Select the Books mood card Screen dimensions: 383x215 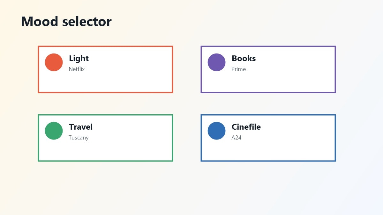(x=268, y=69)
